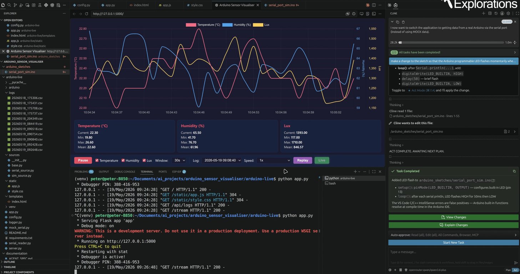Click the Replay button

pos(303,161)
